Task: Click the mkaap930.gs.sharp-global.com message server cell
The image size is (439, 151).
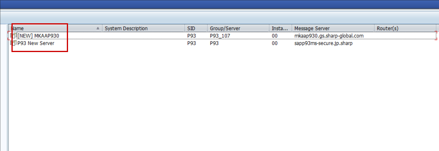Action: tap(329, 36)
